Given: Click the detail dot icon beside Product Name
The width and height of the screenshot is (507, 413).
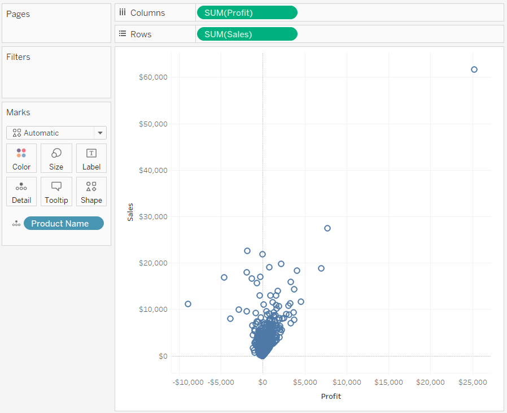Looking at the screenshot, I should pyautogui.click(x=16, y=223).
